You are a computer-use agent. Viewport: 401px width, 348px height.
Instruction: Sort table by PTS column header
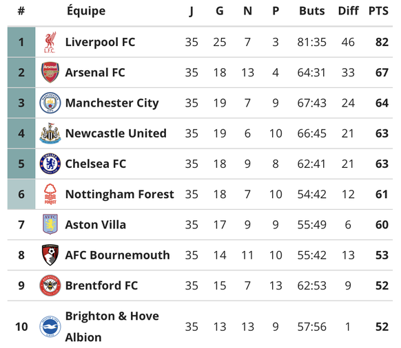point(378,11)
